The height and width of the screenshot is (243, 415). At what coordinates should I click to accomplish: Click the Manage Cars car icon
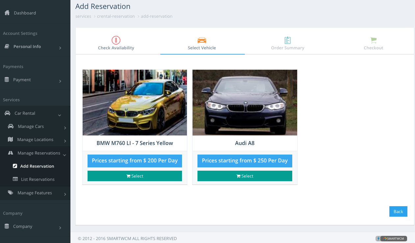coord(11,126)
